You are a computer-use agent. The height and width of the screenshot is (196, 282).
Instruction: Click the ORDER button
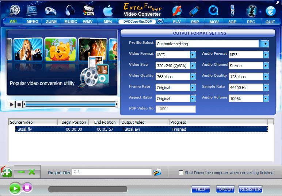(225, 189)
